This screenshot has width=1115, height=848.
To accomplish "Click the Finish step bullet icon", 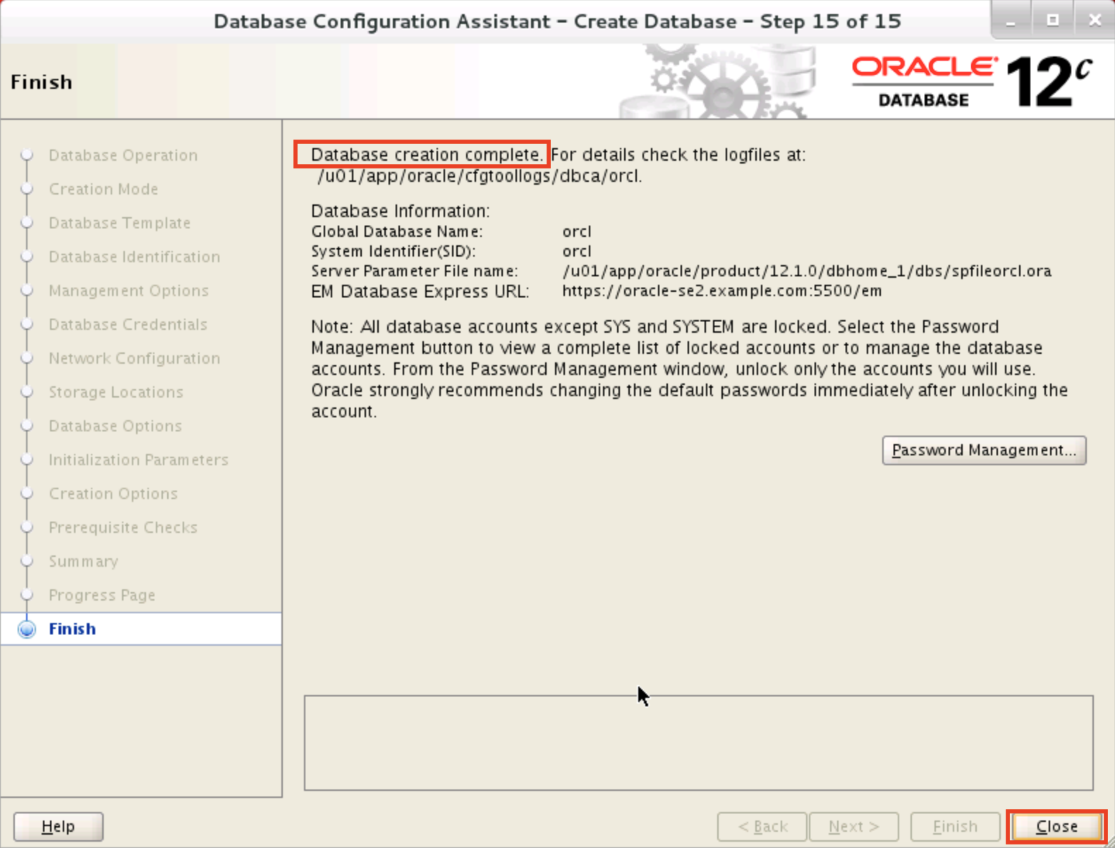I will point(27,629).
